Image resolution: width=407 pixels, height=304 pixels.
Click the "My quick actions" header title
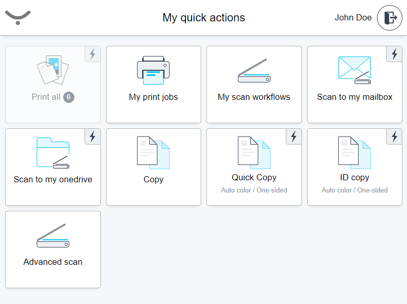[x=204, y=18]
